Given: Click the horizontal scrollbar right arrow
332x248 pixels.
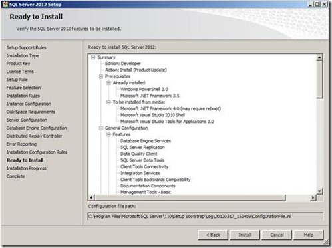Looking at the screenshot, I should [x=313, y=197].
